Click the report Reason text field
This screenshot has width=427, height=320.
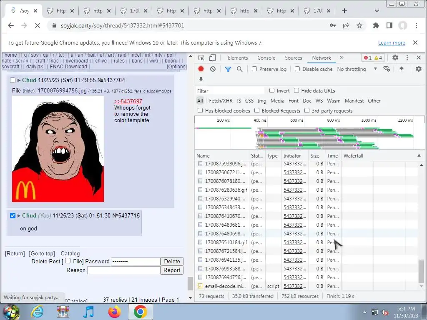point(123,270)
